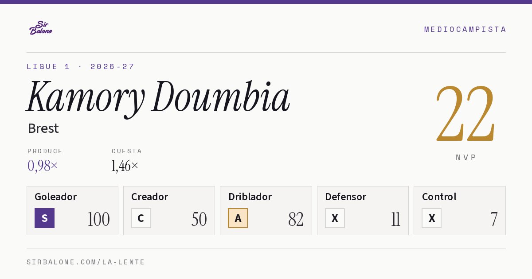Click the club name Brest
The image size is (532, 279).
pyautogui.click(x=43, y=128)
